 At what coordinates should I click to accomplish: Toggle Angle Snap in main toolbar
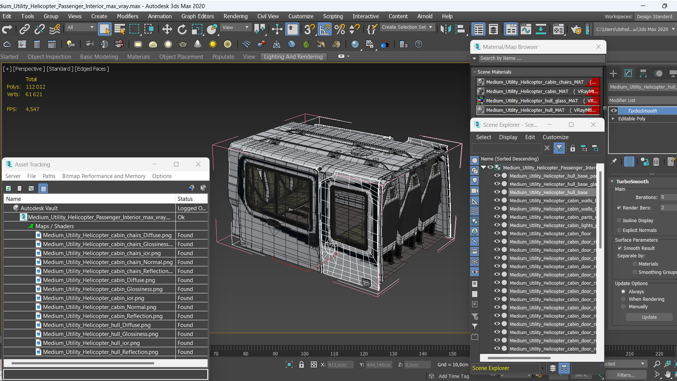[x=324, y=29]
